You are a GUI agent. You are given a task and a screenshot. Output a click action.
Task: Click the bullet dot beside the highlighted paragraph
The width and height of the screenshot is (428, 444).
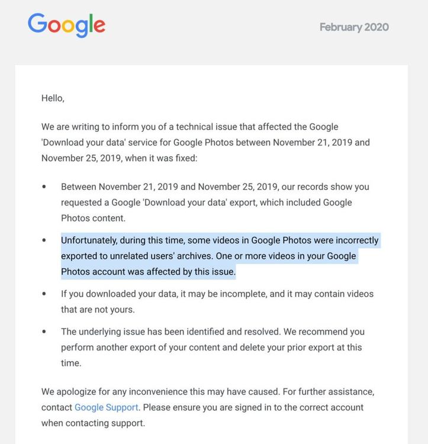pyautogui.click(x=44, y=241)
